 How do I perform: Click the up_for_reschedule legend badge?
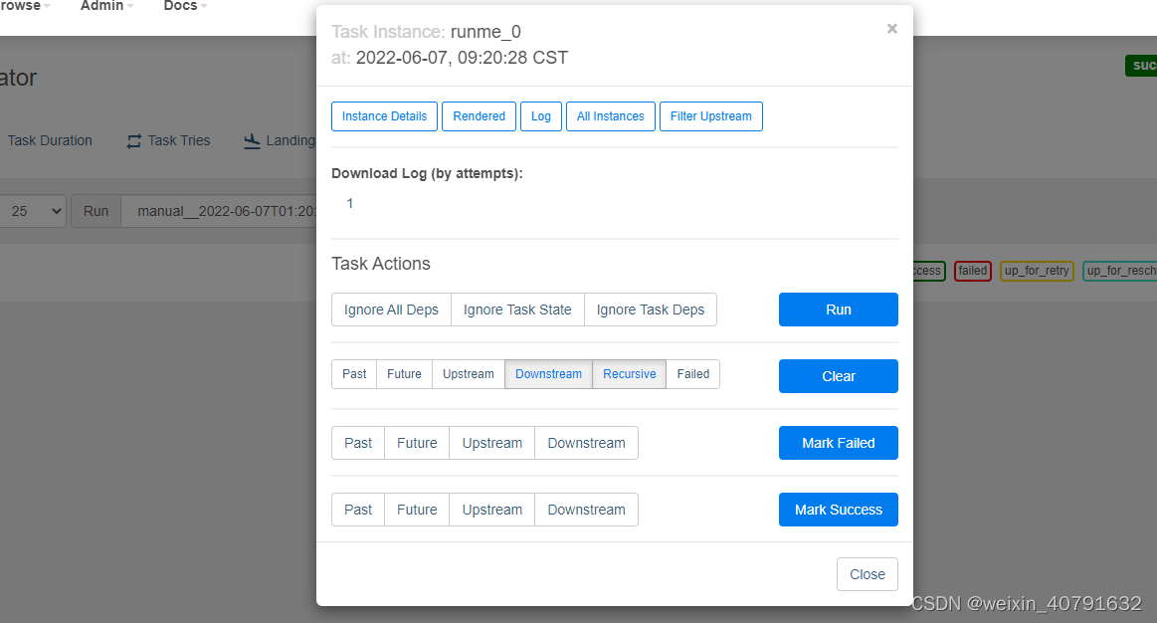[1119, 271]
